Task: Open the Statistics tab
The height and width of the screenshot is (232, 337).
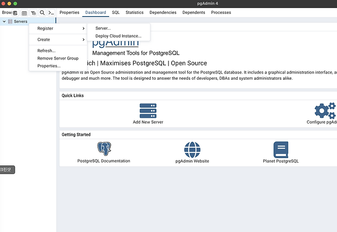Action: pos(134,13)
